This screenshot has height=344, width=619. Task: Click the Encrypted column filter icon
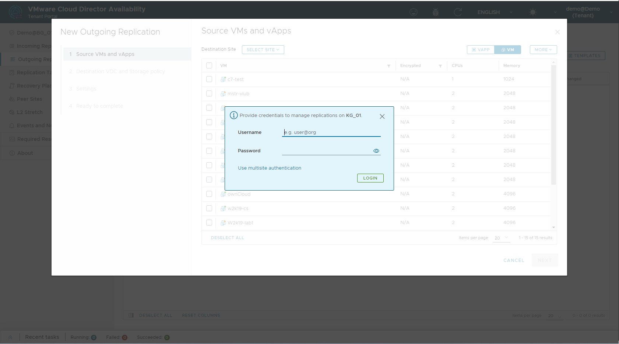(440, 66)
